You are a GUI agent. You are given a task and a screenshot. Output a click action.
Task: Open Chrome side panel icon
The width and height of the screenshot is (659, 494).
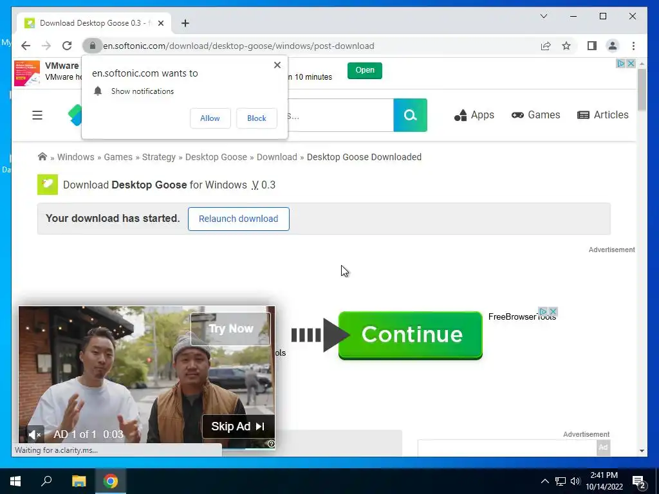click(592, 46)
